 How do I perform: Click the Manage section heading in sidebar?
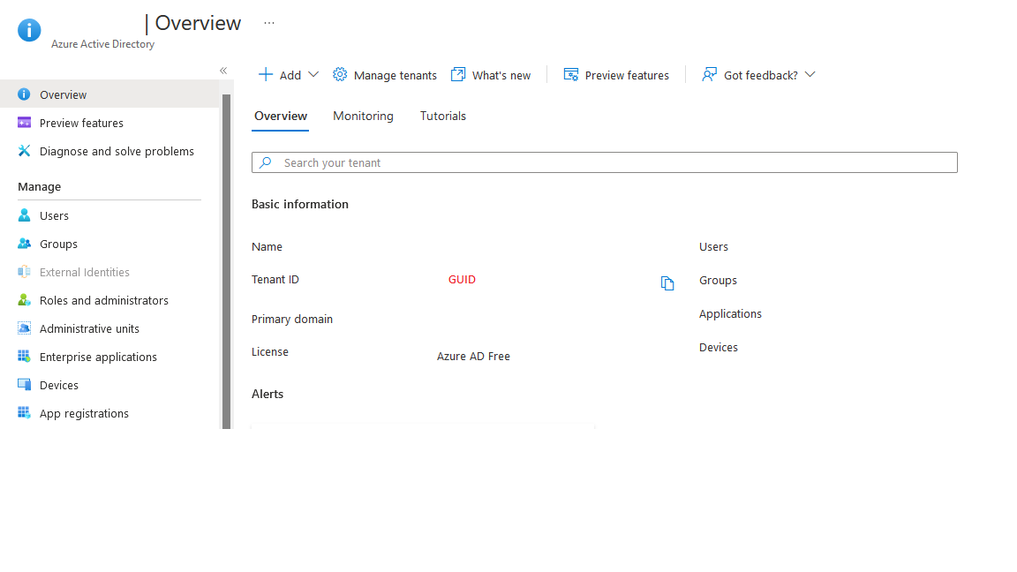[39, 187]
